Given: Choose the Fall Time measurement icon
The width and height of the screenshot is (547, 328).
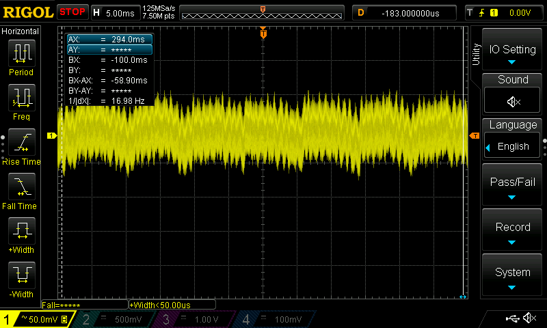Looking at the screenshot, I should click(21, 189).
